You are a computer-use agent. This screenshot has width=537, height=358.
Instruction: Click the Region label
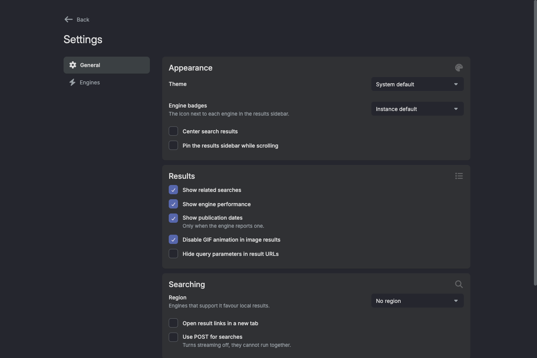[x=178, y=297]
